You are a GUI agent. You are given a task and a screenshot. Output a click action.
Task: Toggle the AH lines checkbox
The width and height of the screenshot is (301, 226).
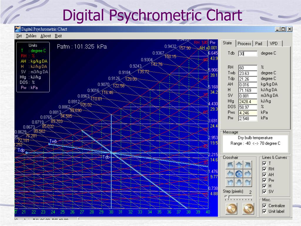coord(264,175)
